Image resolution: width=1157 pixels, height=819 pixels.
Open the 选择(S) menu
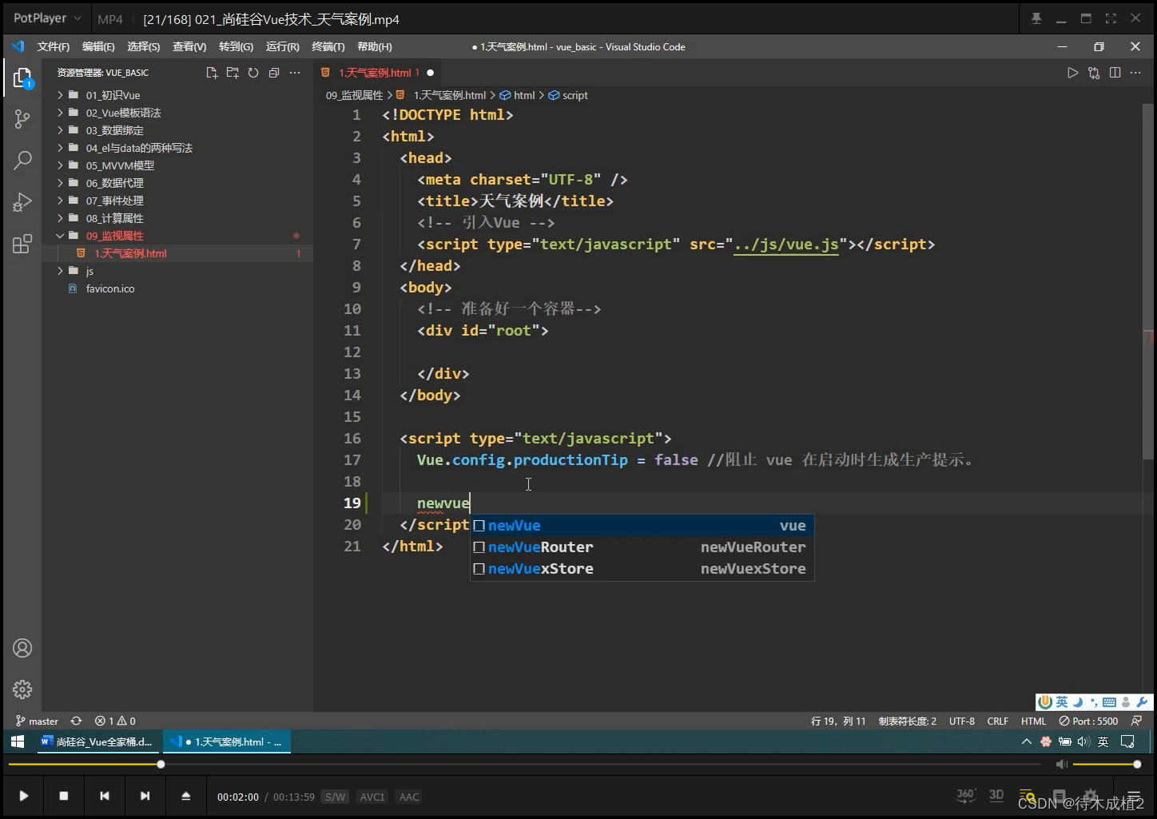click(144, 46)
